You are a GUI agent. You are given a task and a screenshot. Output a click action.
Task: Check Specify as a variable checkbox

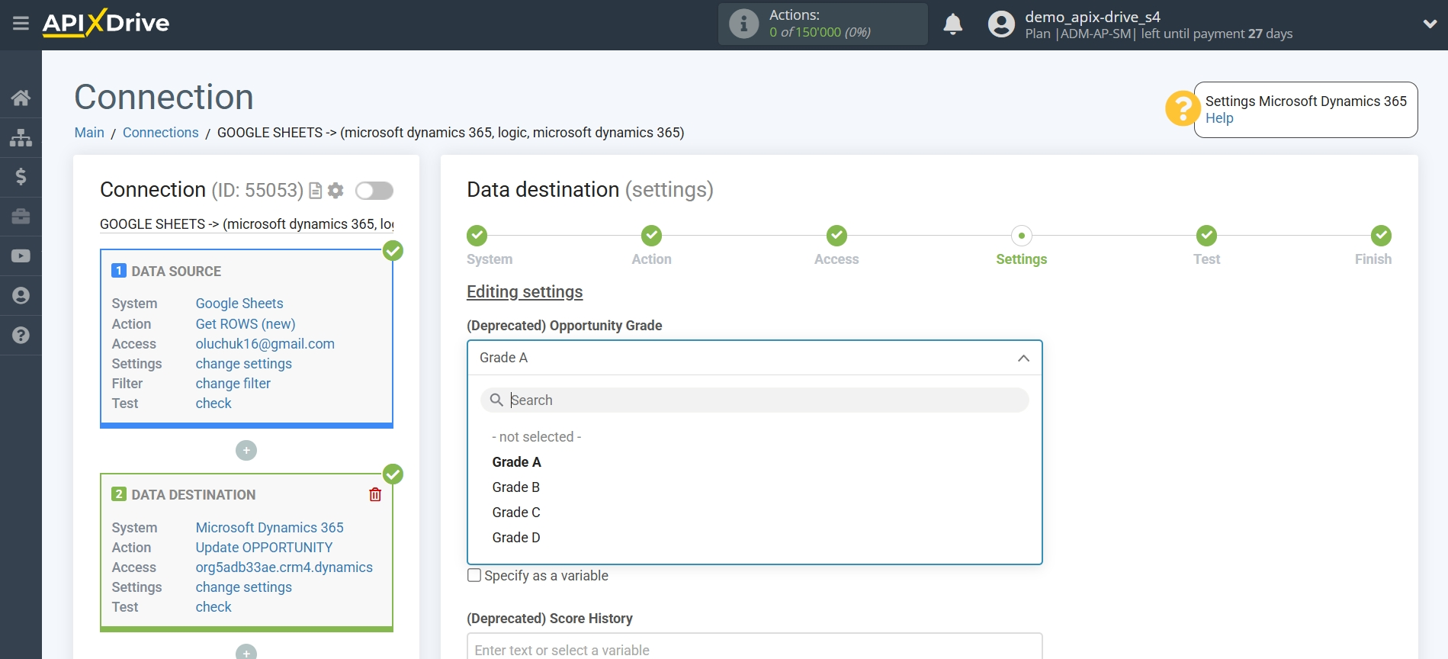point(474,575)
